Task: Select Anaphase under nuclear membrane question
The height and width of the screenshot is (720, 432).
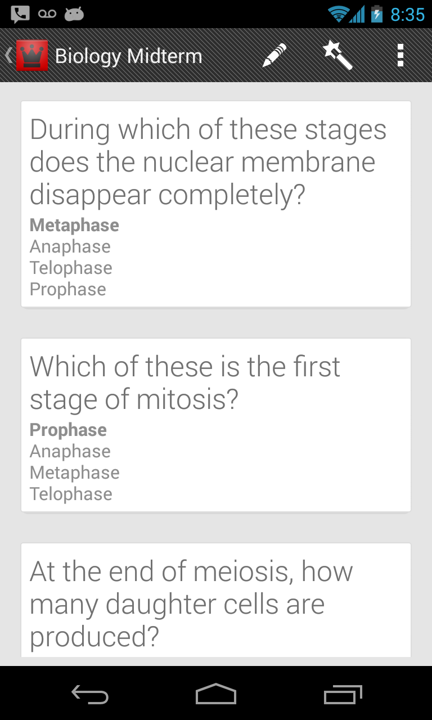Action: (x=70, y=246)
